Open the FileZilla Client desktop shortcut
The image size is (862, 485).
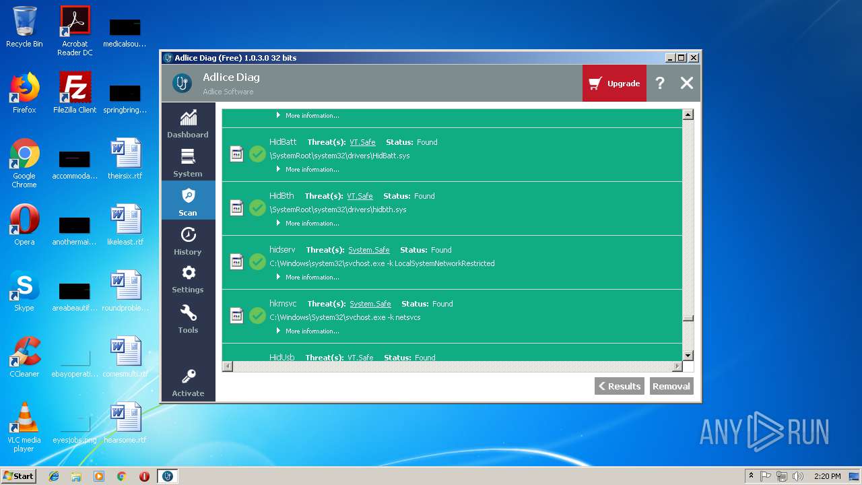click(x=75, y=93)
